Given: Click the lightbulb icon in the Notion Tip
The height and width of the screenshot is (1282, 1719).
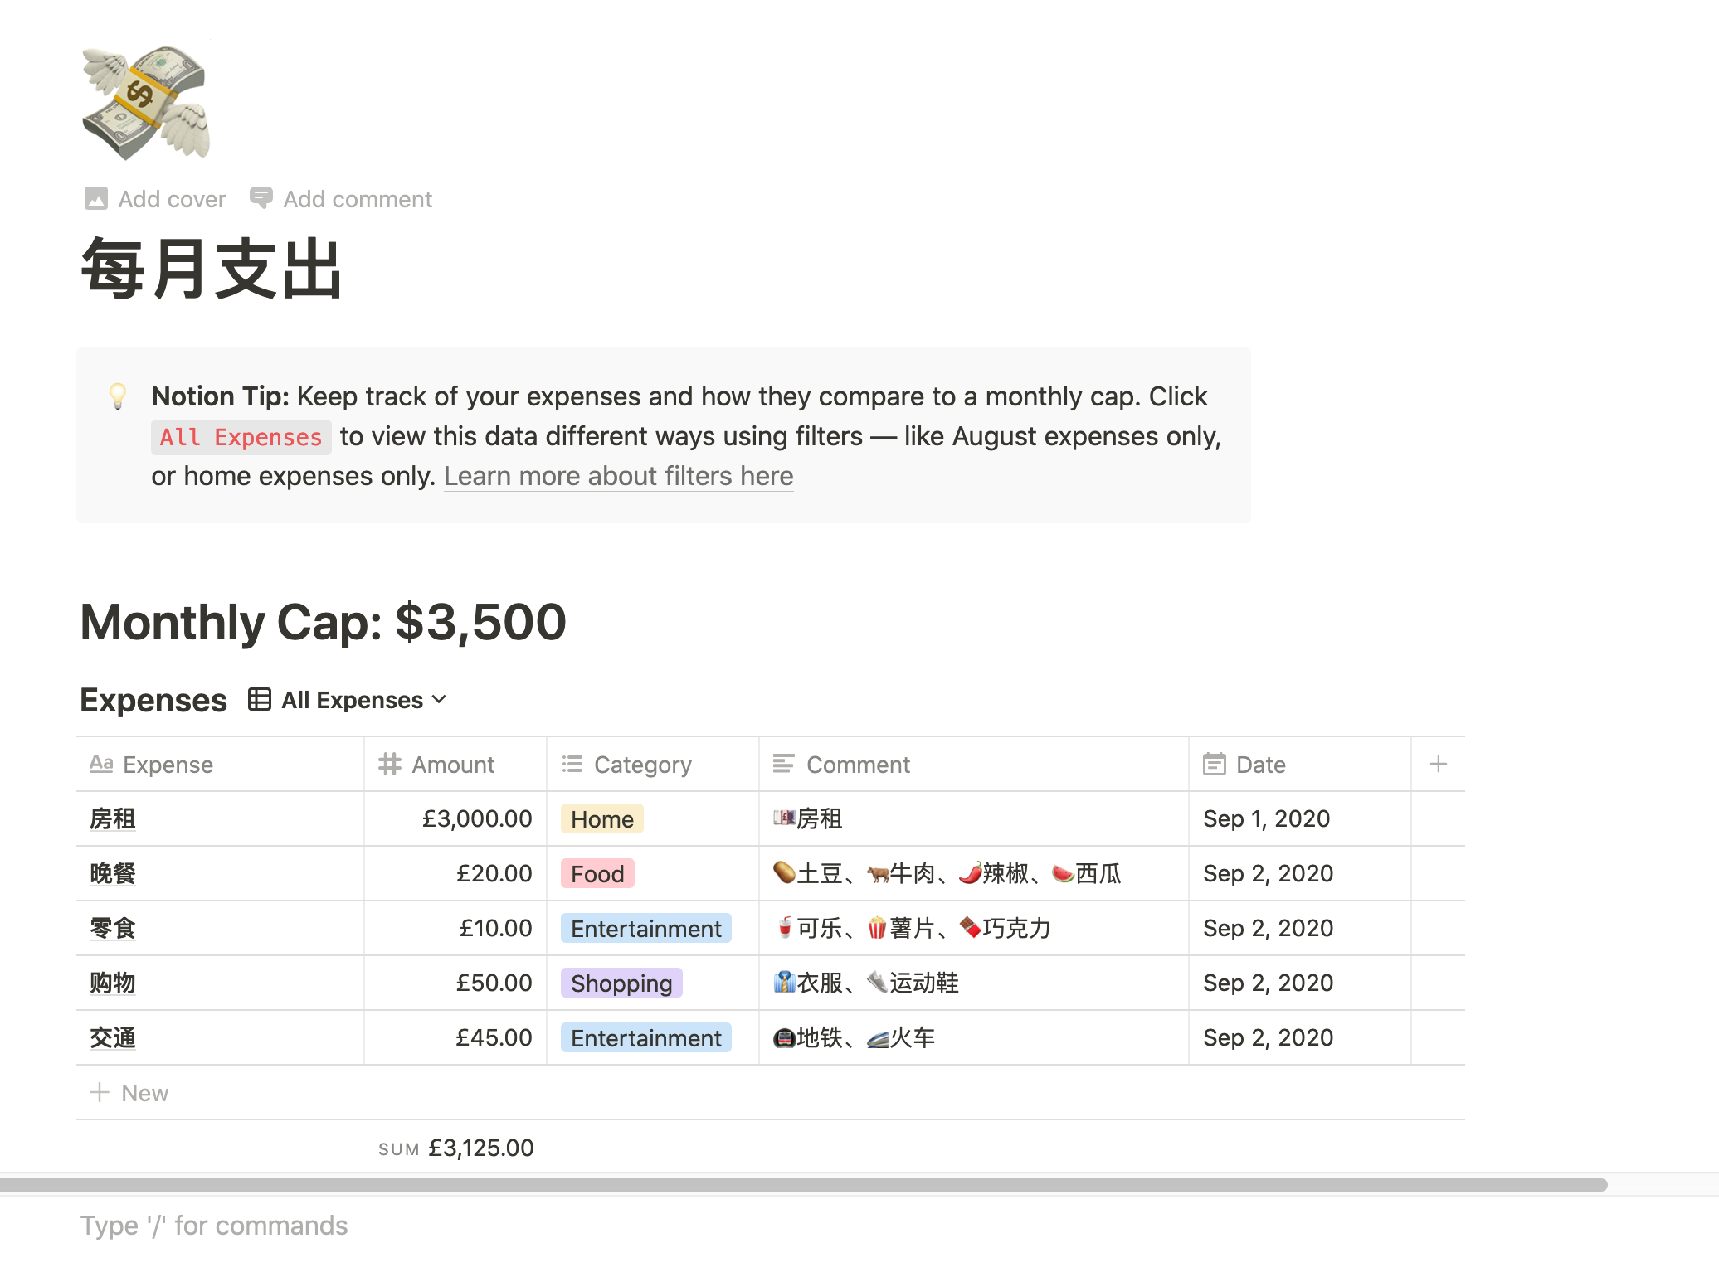Looking at the screenshot, I should point(116,397).
